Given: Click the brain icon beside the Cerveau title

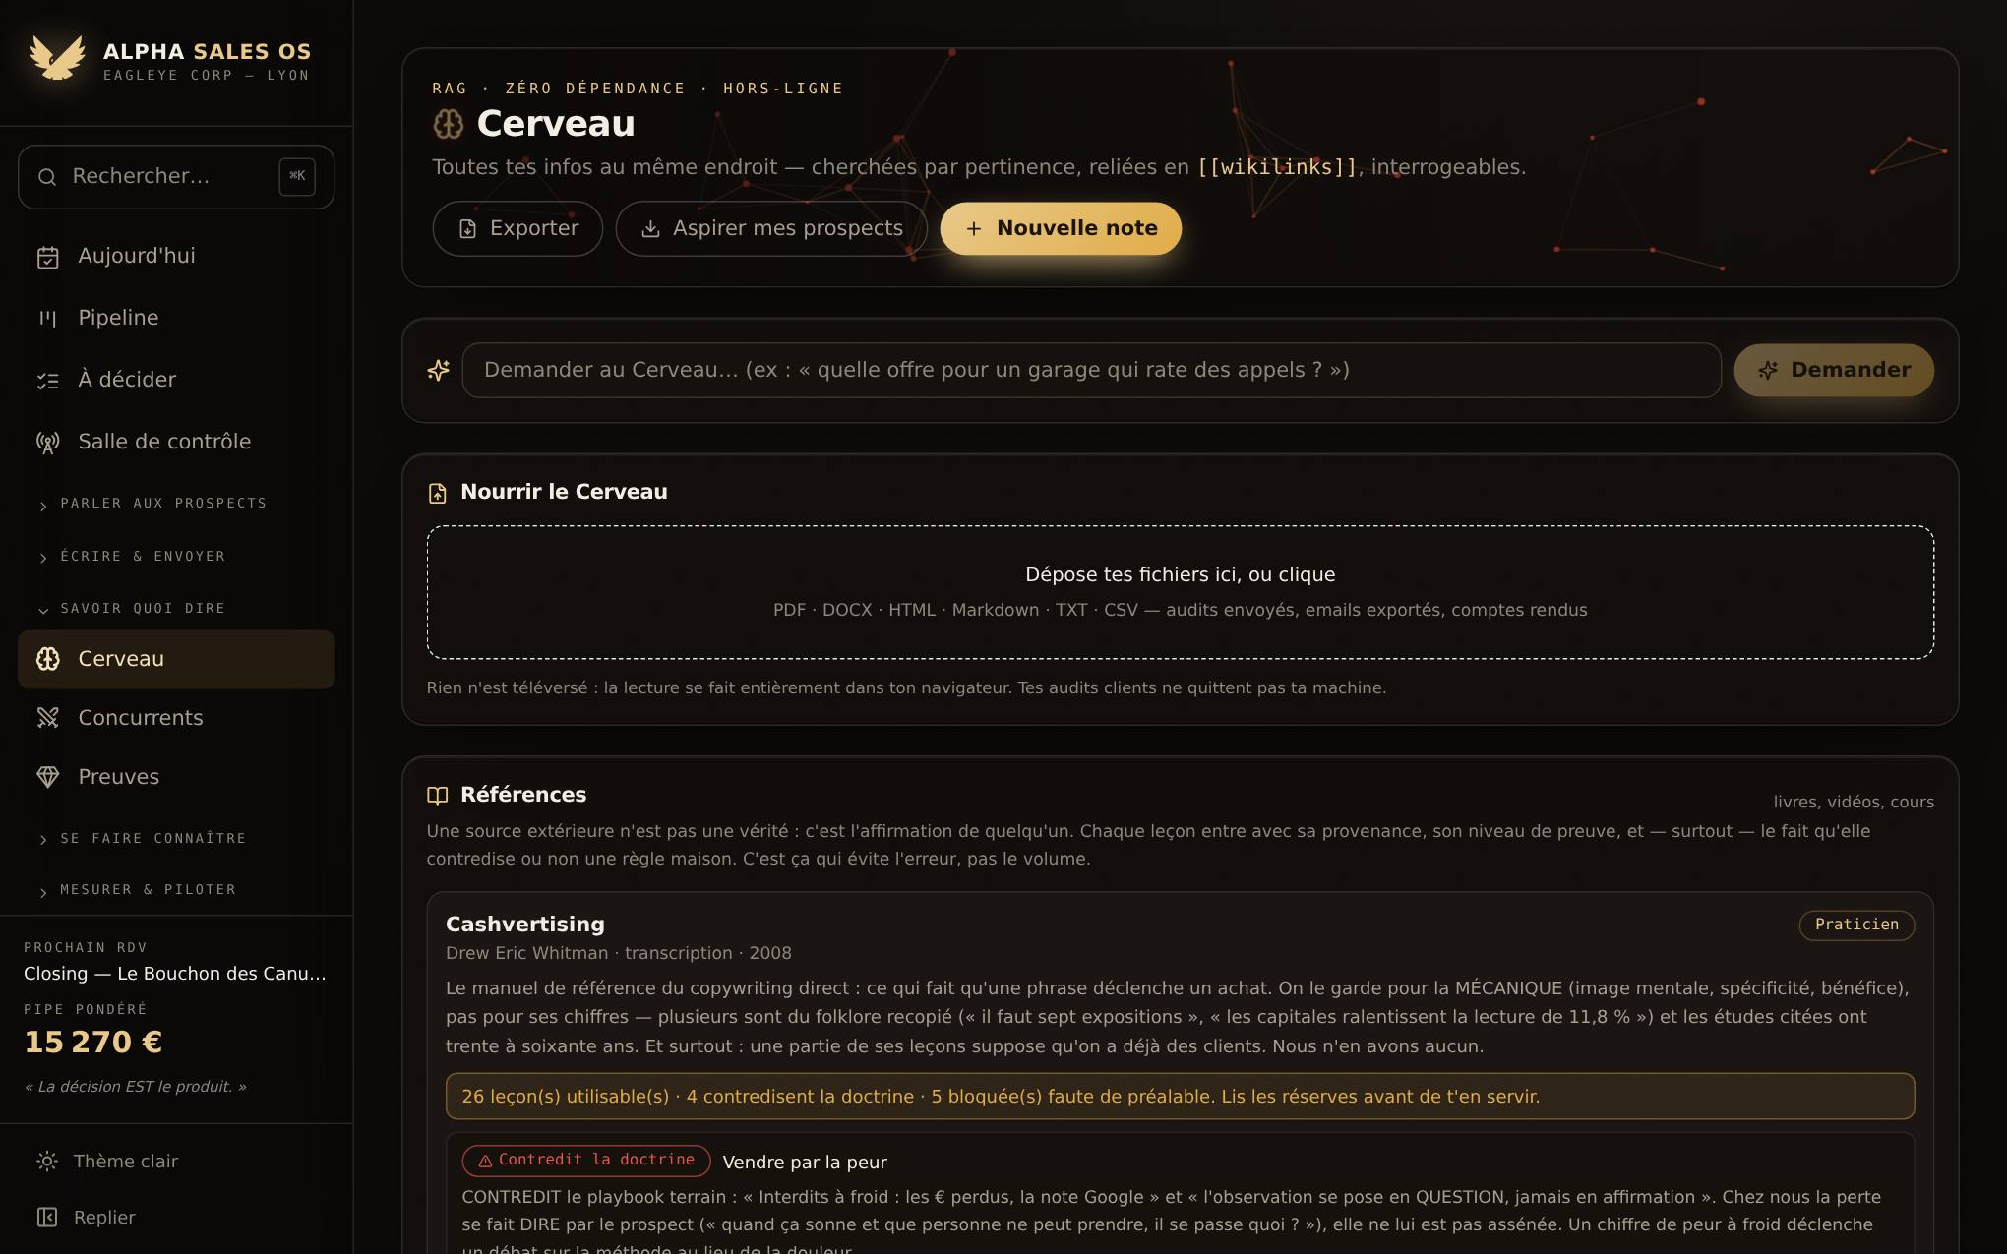Looking at the screenshot, I should pos(449,124).
